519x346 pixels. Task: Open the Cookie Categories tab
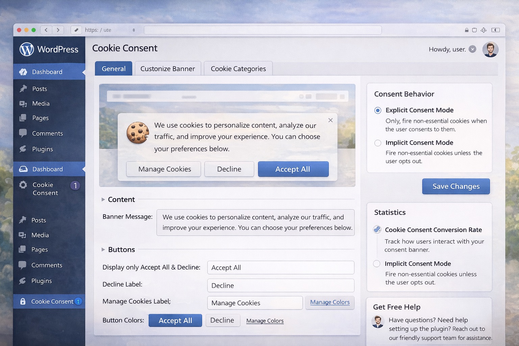[238, 69]
